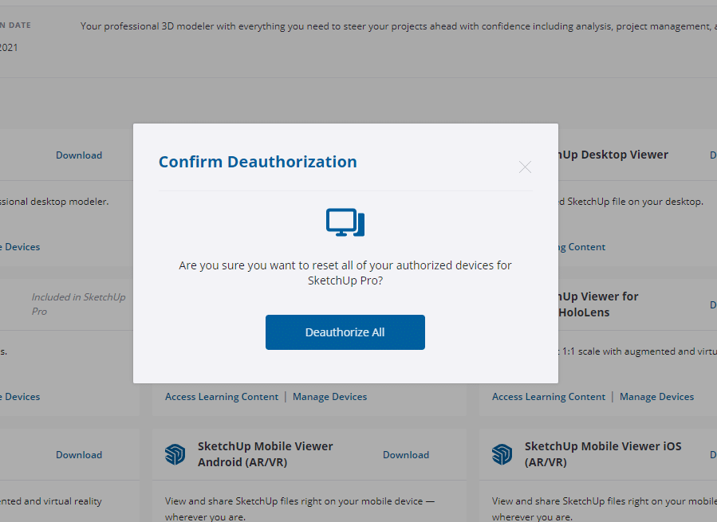Open Download link for Android Mobile Viewer

pyautogui.click(x=406, y=455)
